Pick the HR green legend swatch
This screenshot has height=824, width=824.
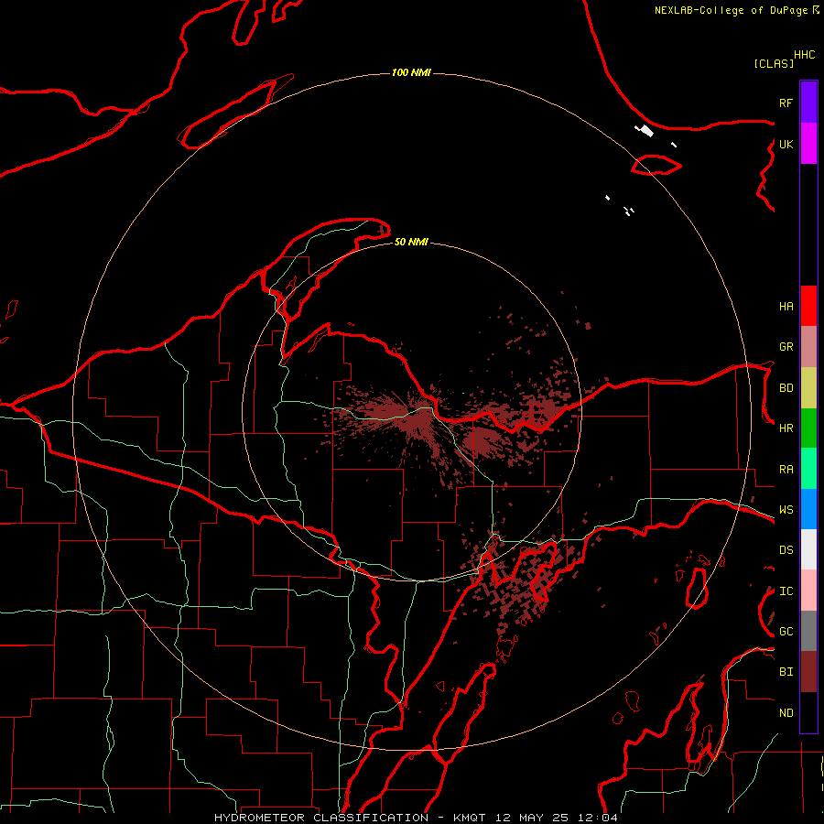[x=808, y=428]
